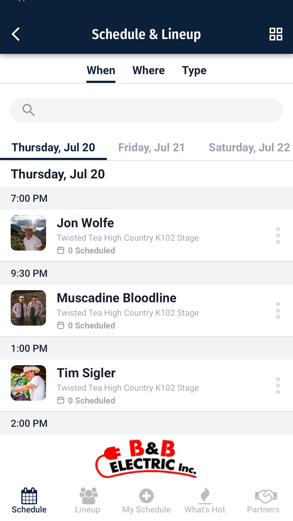Toggle scheduling for Tim Sigler performance

coord(60,400)
